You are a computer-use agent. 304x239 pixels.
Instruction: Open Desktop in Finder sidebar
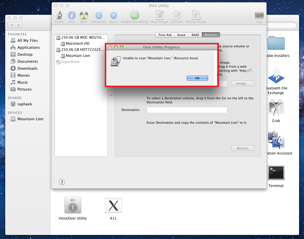[x=21, y=55]
